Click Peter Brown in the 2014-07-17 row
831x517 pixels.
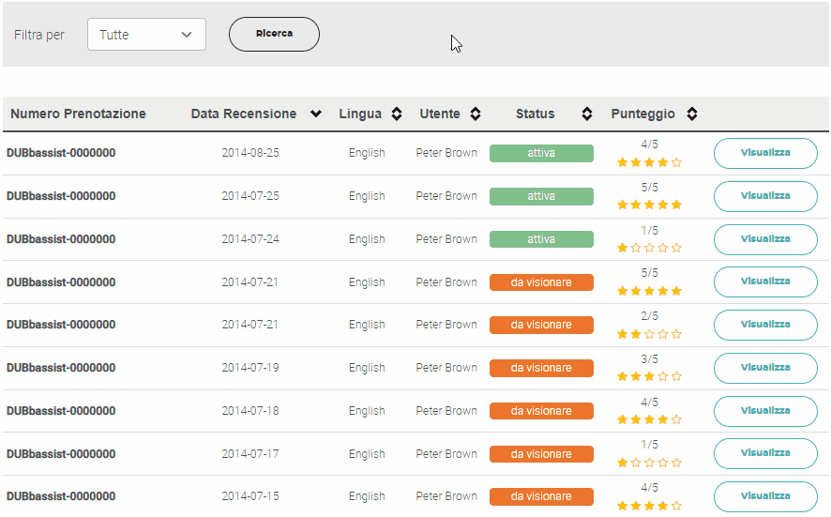coord(446,454)
